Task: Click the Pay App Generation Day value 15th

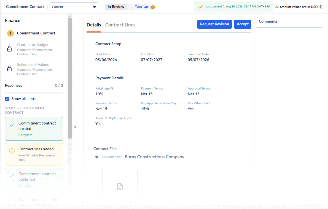Action: point(145,109)
